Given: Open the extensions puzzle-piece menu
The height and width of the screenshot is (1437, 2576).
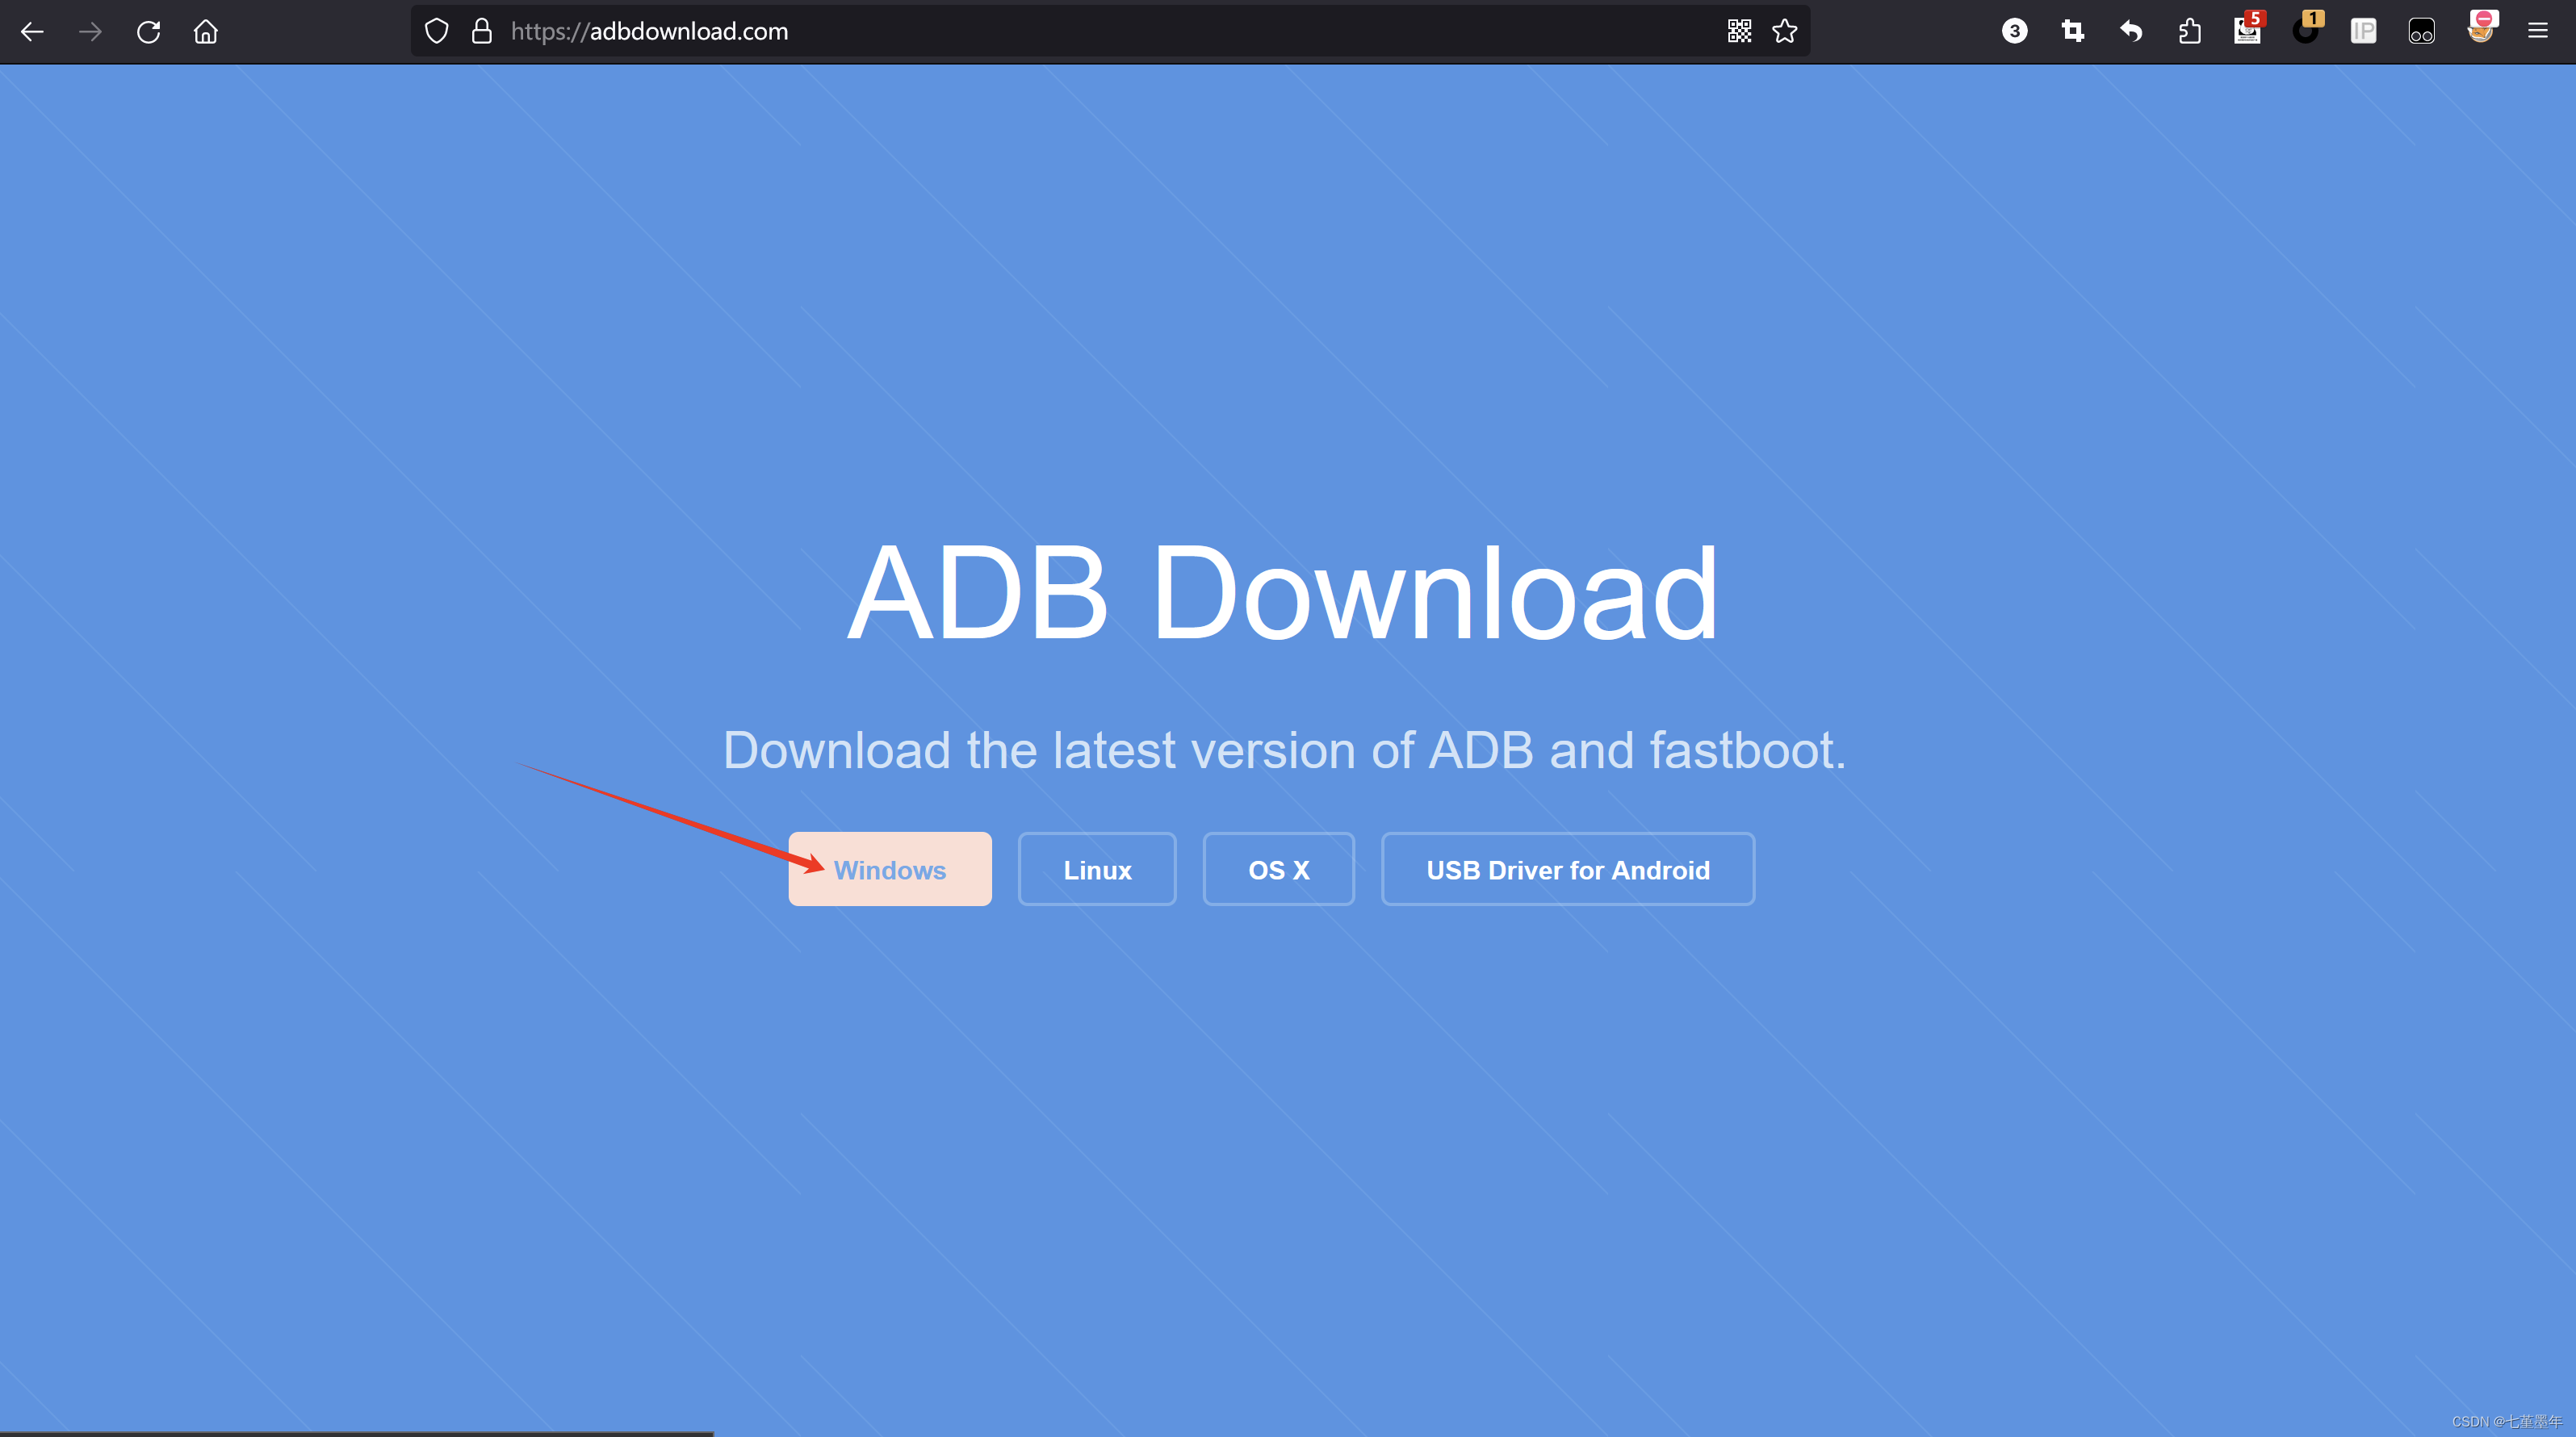Looking at the screenshot, I should (x=2190, y=32).
